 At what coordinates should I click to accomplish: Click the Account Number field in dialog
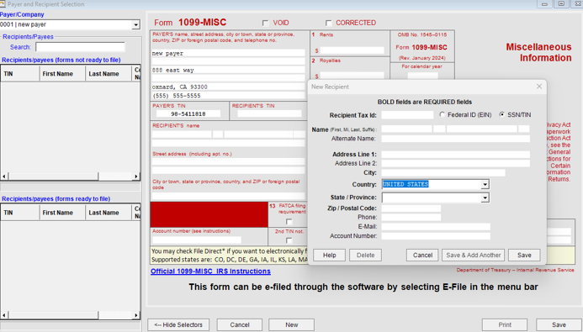[436, 236]
